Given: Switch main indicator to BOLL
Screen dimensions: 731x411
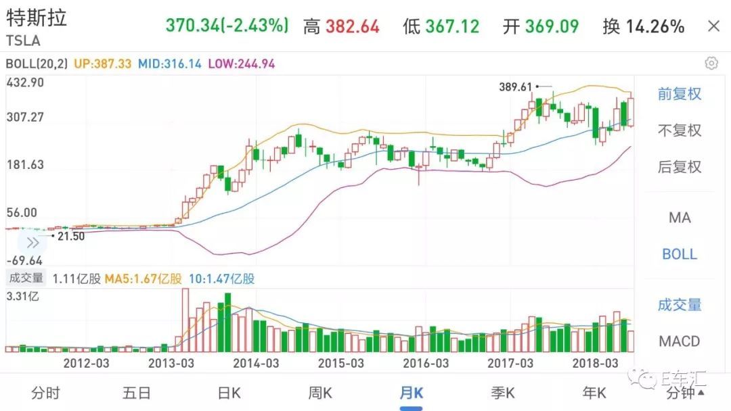Looking at the screenshot, I should point(680,254).
